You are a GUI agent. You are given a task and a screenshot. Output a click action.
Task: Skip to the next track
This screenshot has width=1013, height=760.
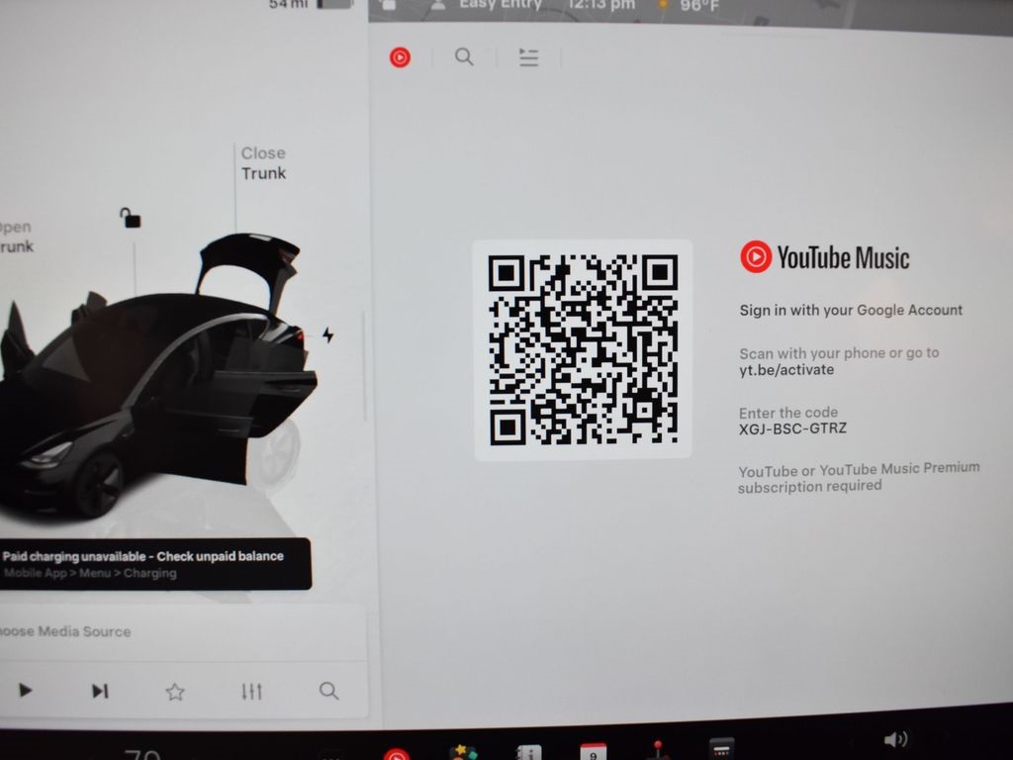[x=100, y=691]
